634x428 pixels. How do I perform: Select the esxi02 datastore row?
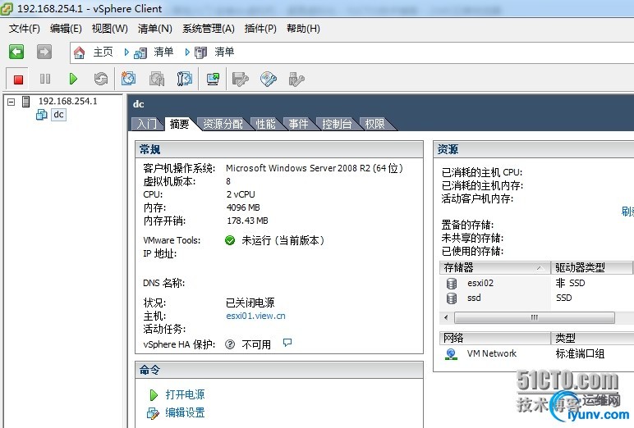click(535, 284)
